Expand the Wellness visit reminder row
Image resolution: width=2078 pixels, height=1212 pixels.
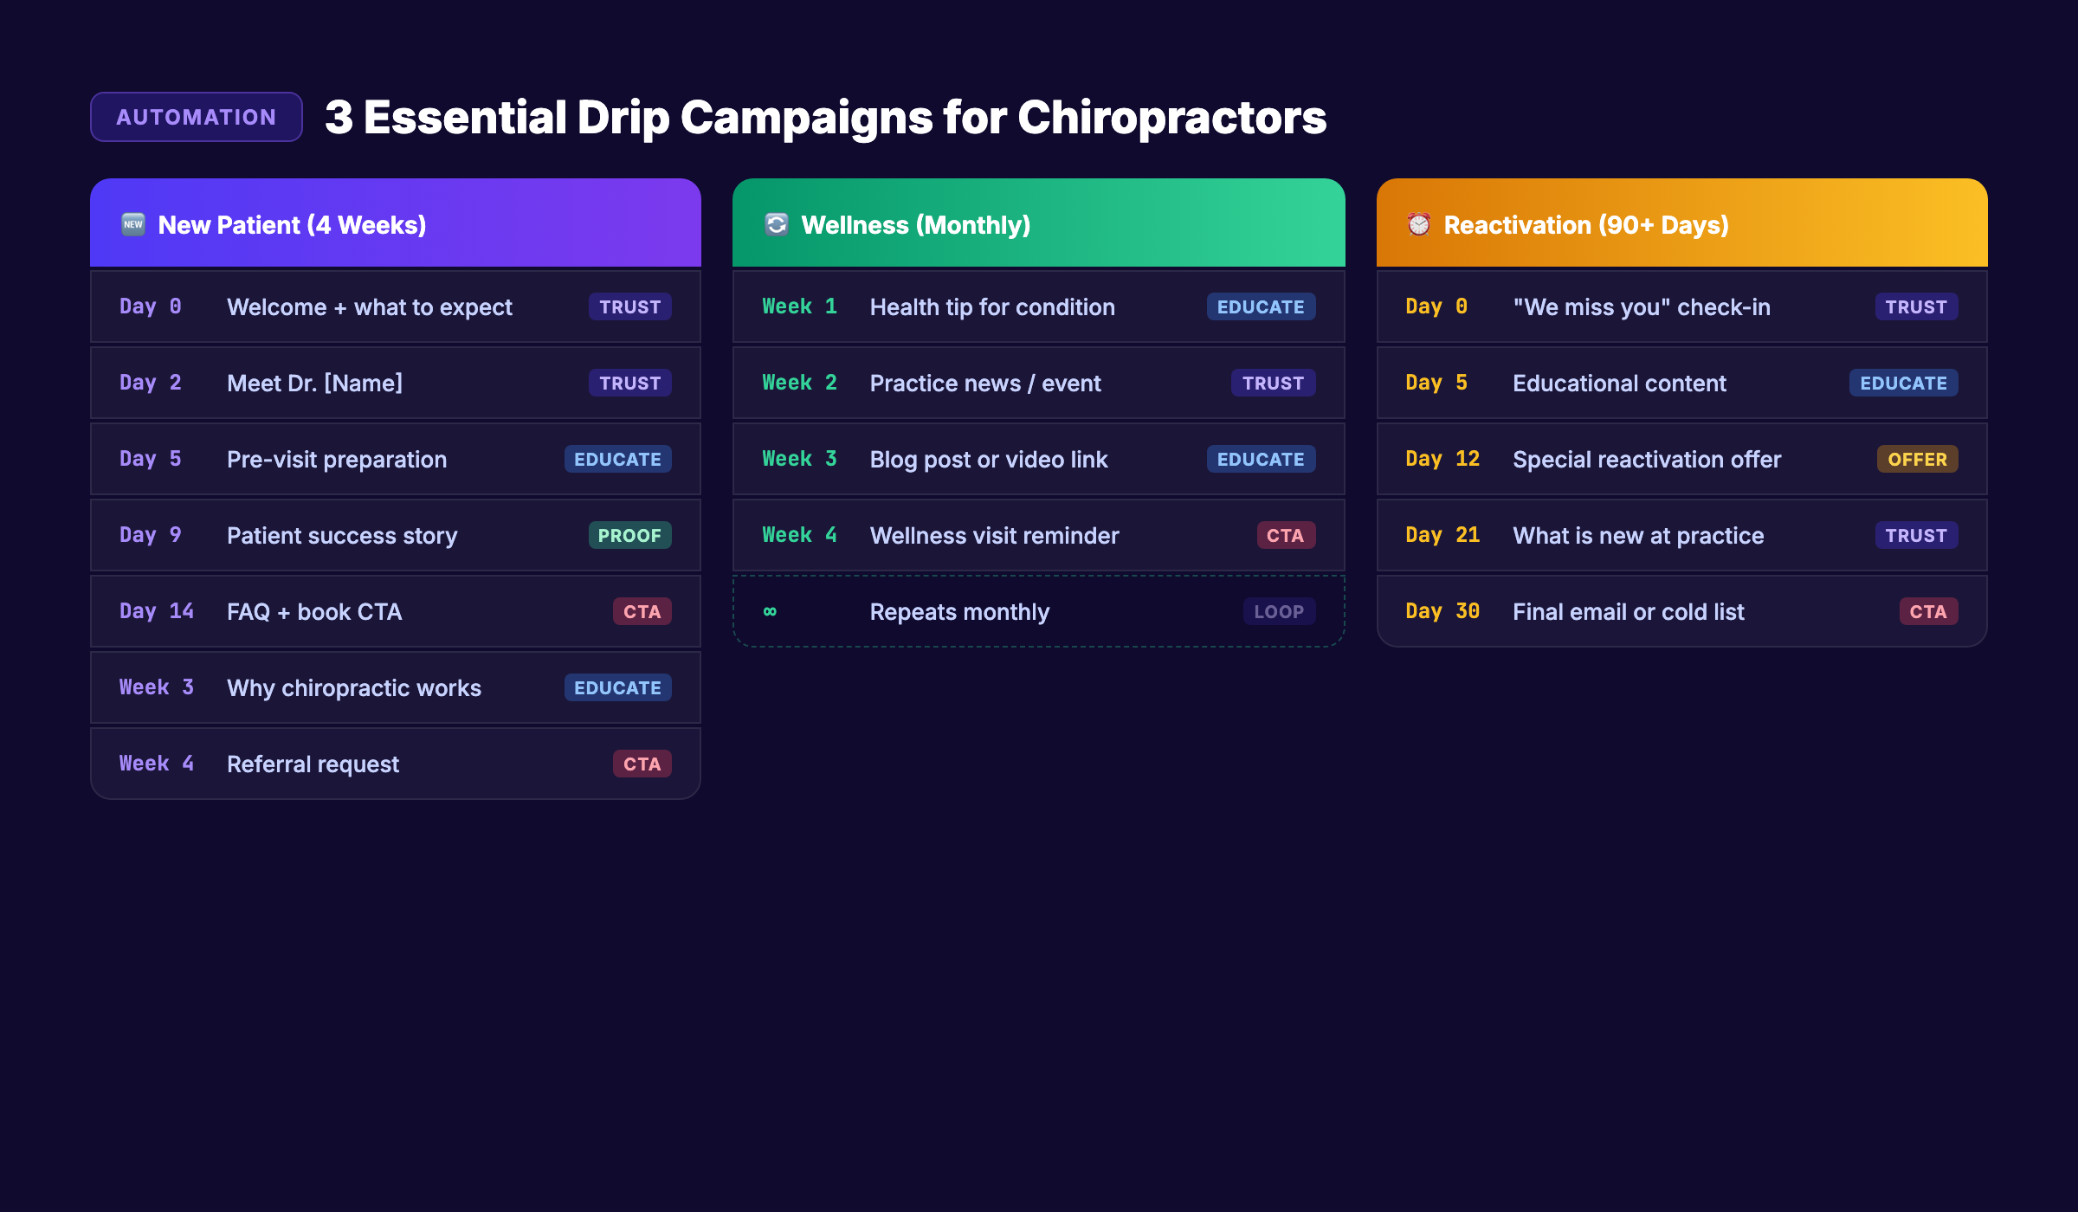pos(1038,535)
